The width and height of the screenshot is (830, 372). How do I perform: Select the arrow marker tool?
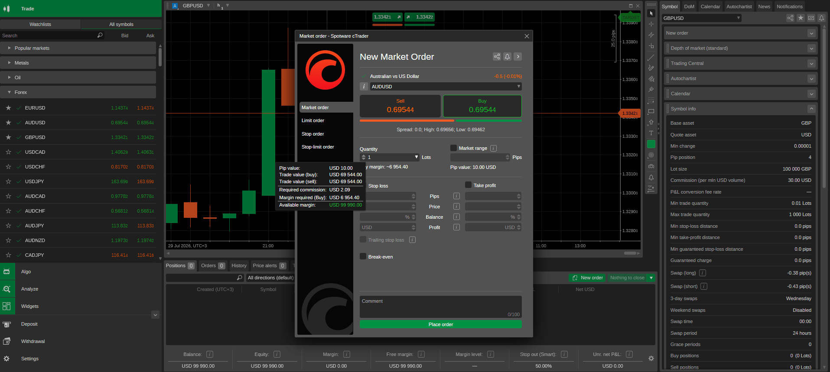click(651, 122)
